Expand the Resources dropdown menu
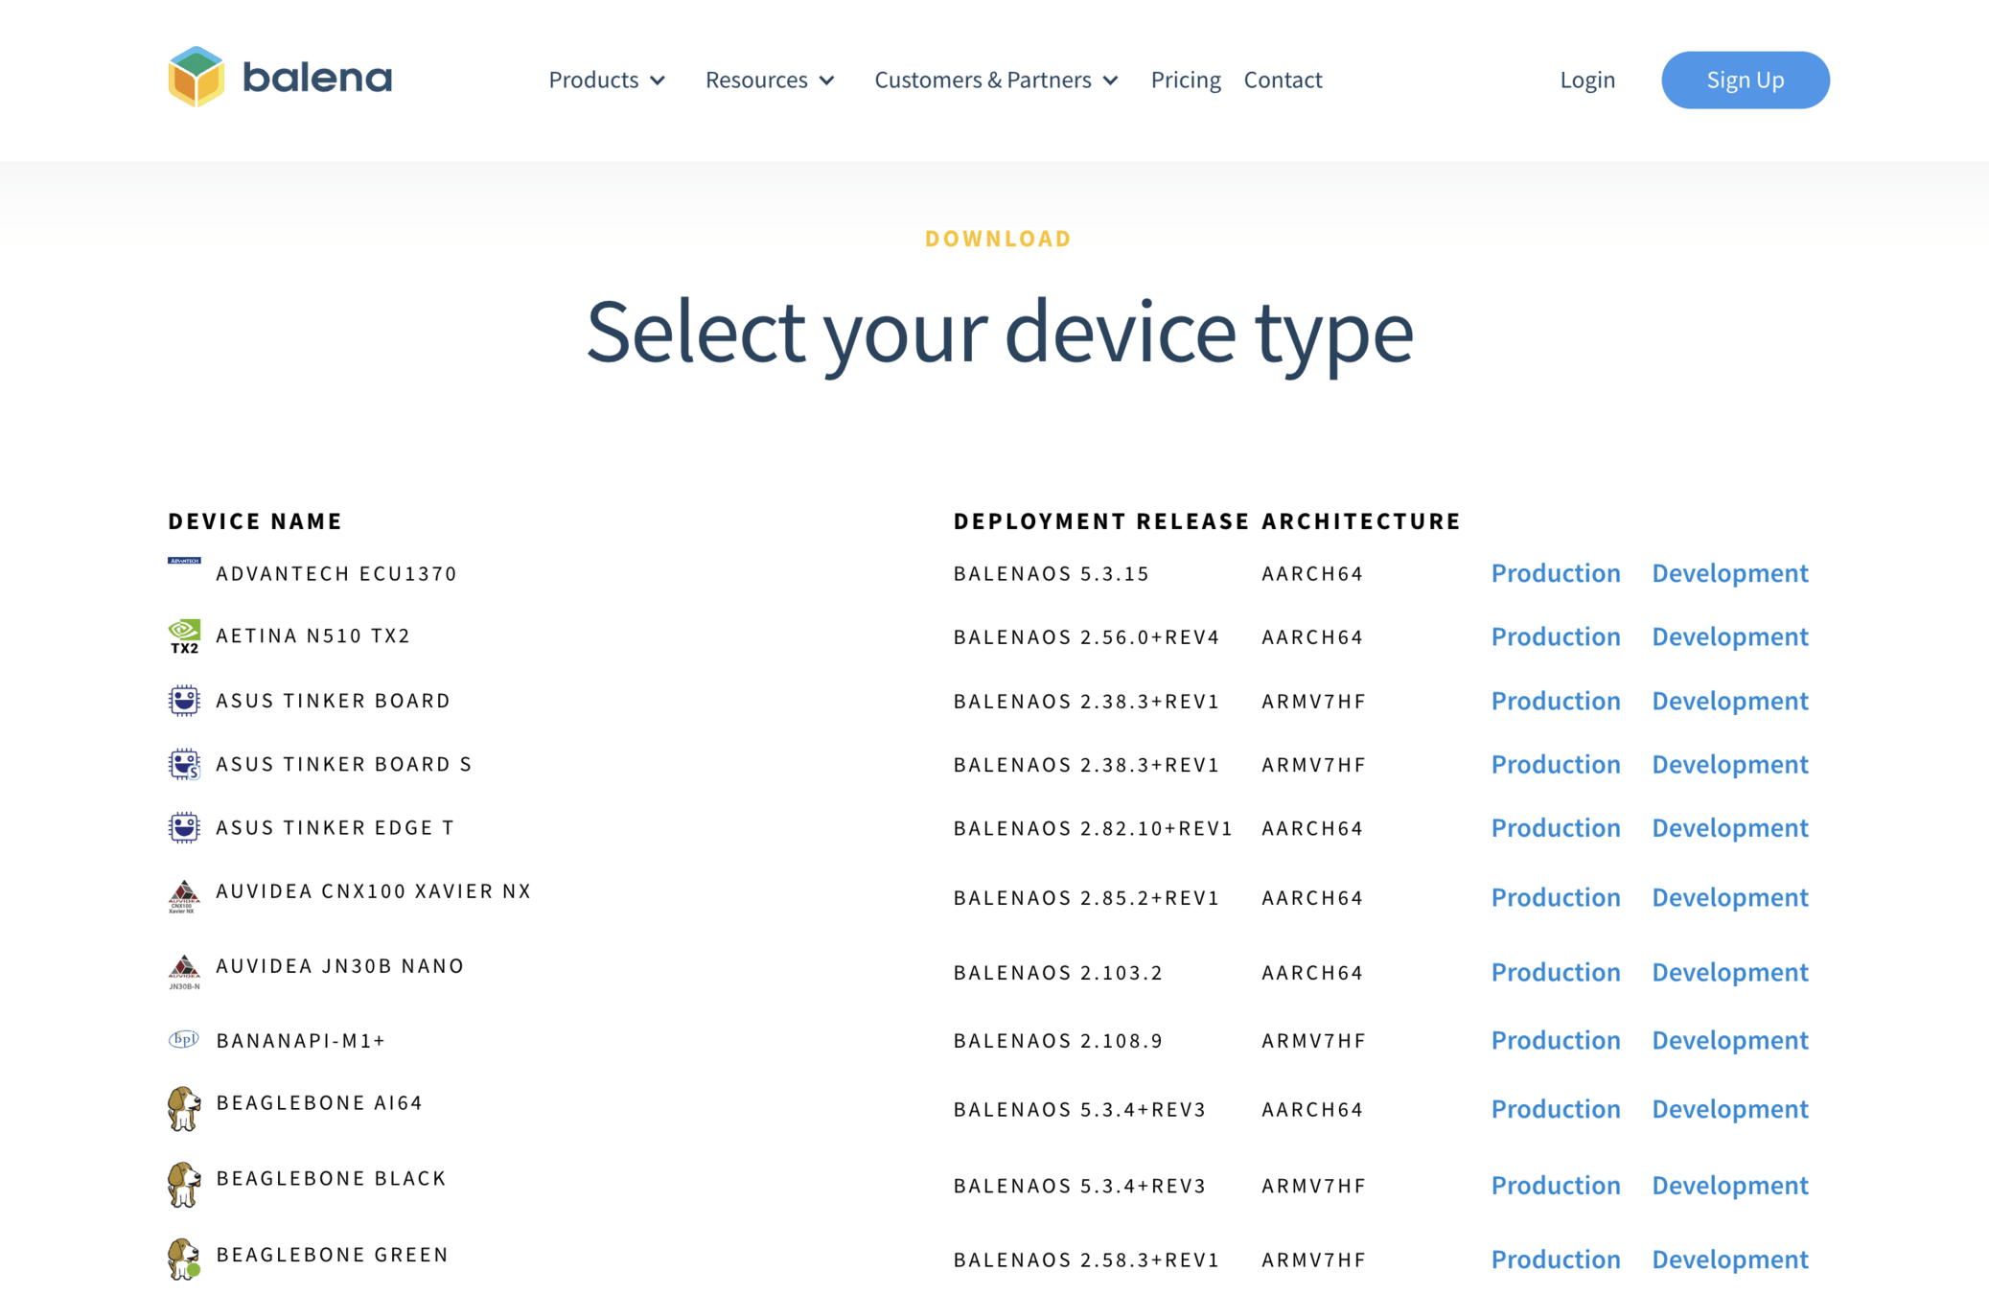 [769, 80]
